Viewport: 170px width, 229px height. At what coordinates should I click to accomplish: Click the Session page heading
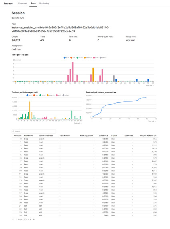(x=18, y=13)
